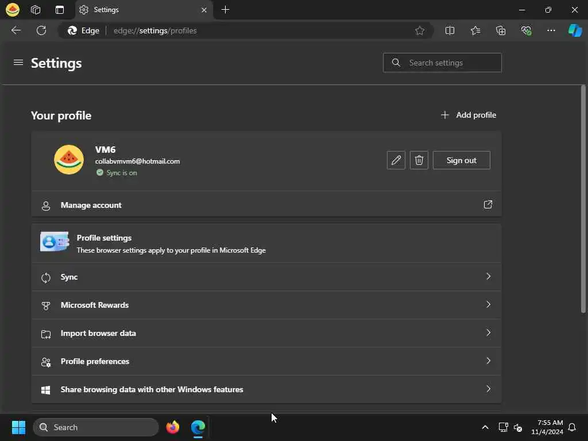This screenshot has width=588, height=441.
Task: Refresh the page
Action: click(41, 30)
